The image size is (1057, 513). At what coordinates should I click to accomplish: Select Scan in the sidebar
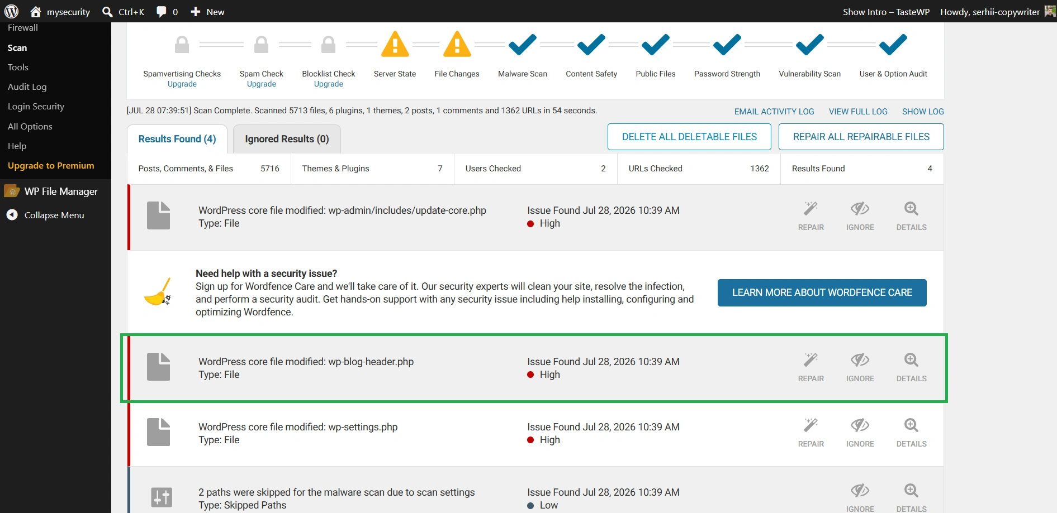[x=17, y=48]
